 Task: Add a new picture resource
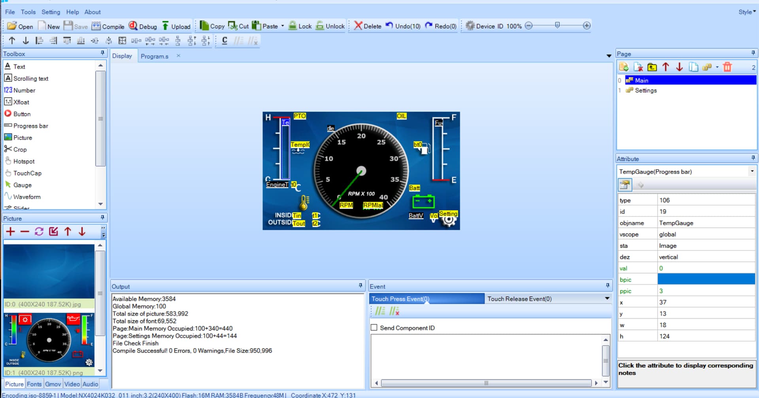(x=10, y=232)
